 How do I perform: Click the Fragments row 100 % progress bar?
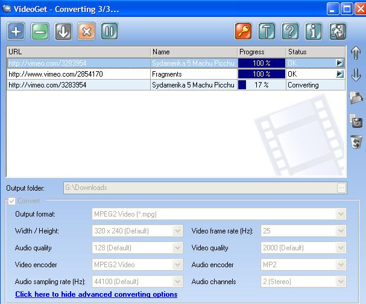pos(262,74)
